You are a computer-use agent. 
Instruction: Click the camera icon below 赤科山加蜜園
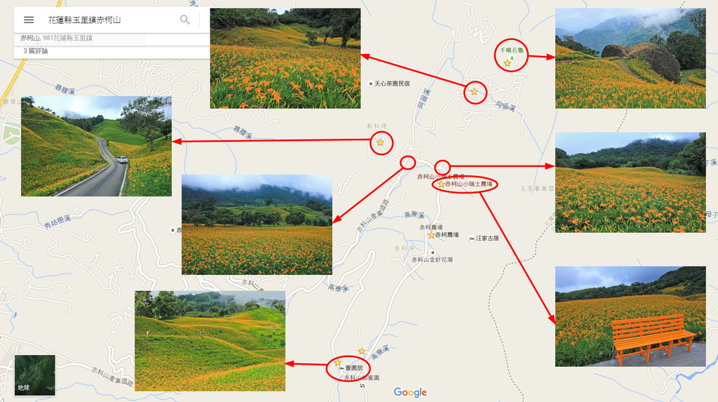pos(362,385)
